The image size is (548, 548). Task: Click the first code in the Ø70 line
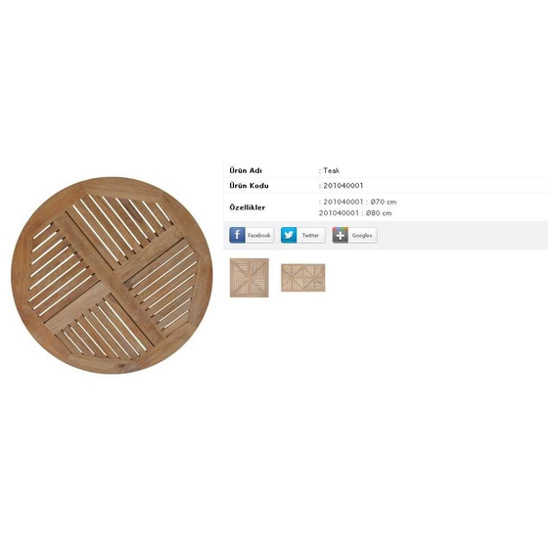[343, 202]
